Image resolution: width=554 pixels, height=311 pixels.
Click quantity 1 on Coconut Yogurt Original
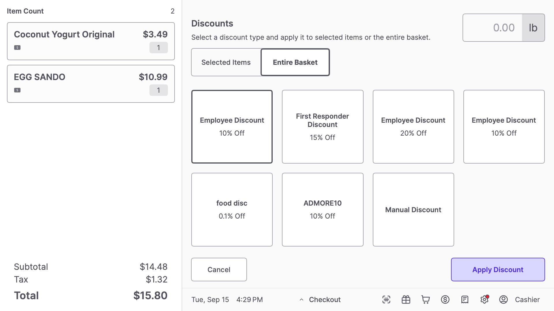coord(159,48)
